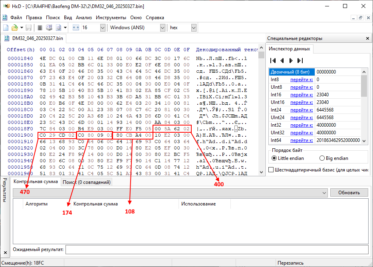Click the Обновить button
373x267 pixels.
[x=349, y=193]
